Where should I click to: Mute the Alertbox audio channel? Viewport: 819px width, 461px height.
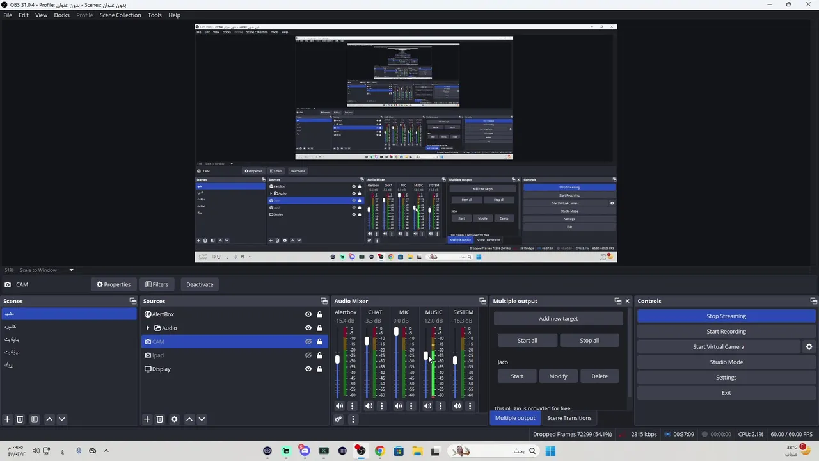[339, 406]
